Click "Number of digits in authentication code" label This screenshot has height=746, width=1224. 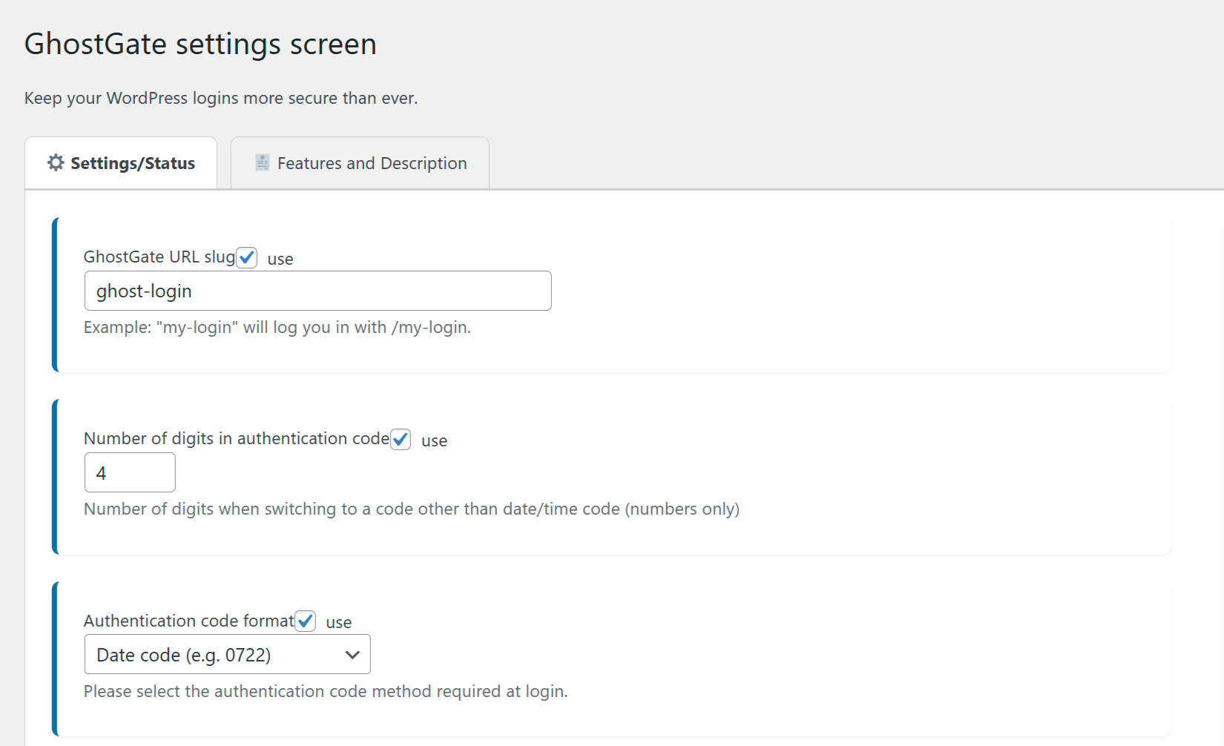pos(236,438)
